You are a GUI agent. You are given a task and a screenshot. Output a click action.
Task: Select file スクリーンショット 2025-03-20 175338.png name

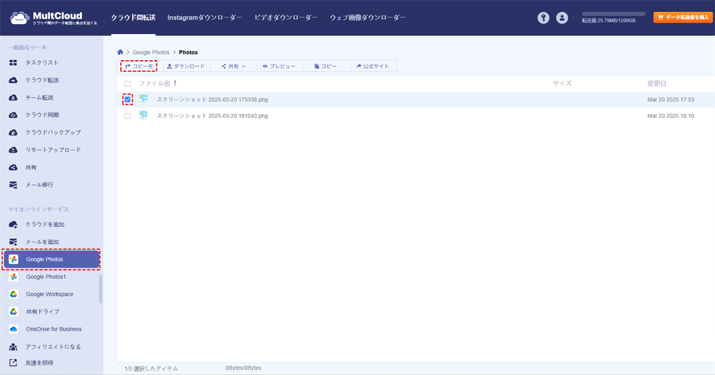tap(212, 99)
